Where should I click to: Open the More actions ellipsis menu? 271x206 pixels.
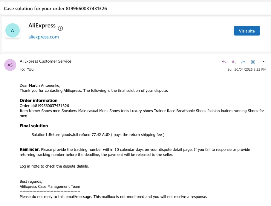(263, 61)
